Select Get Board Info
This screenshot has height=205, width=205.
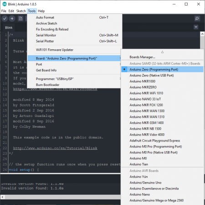click(x=74, y=70)
